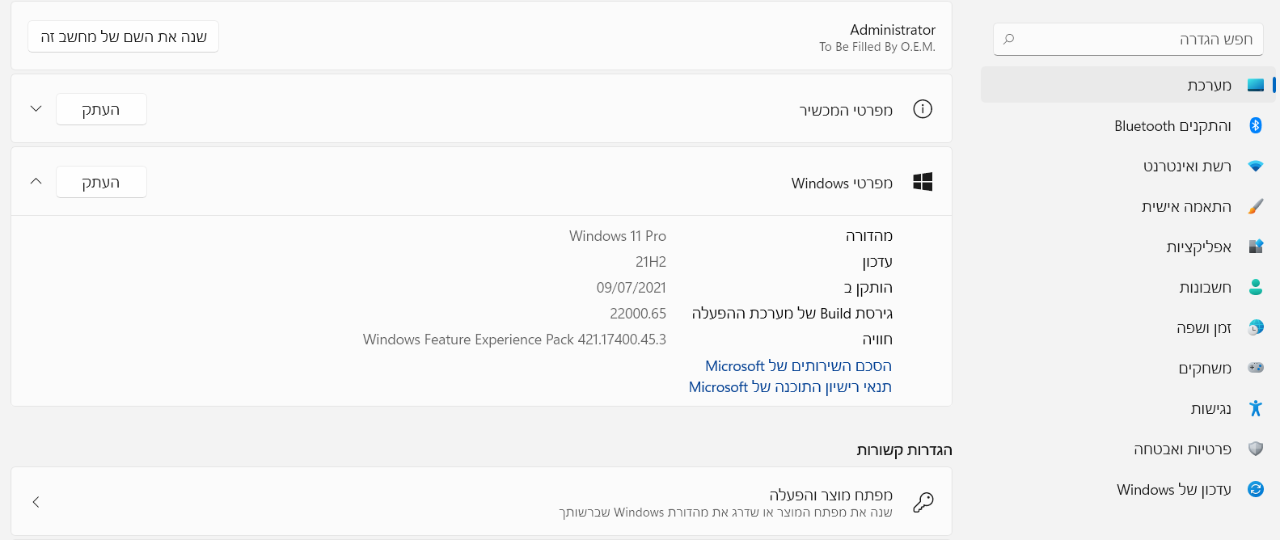Screen dimensions: 1280x540
Task: Open Microsoft Software License Terms link
Action: coord(790,387)
